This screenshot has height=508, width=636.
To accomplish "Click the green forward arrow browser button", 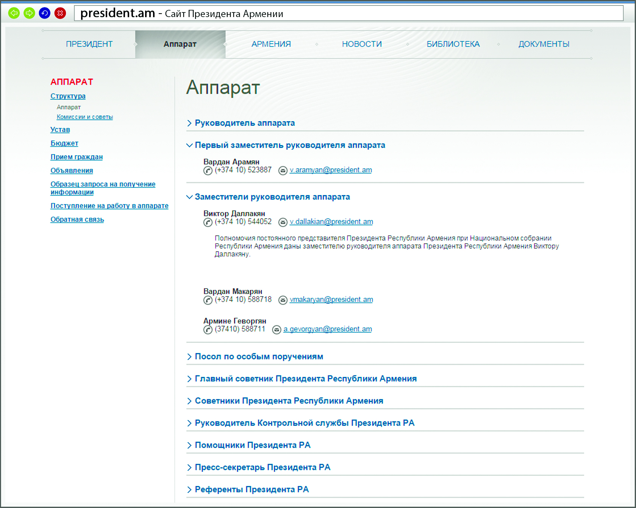I will 29,13.
